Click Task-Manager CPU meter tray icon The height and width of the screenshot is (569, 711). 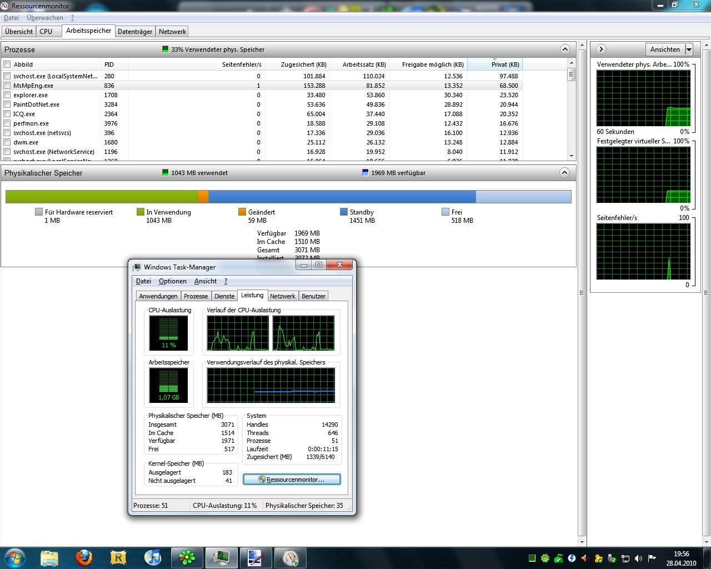(532, 558)
